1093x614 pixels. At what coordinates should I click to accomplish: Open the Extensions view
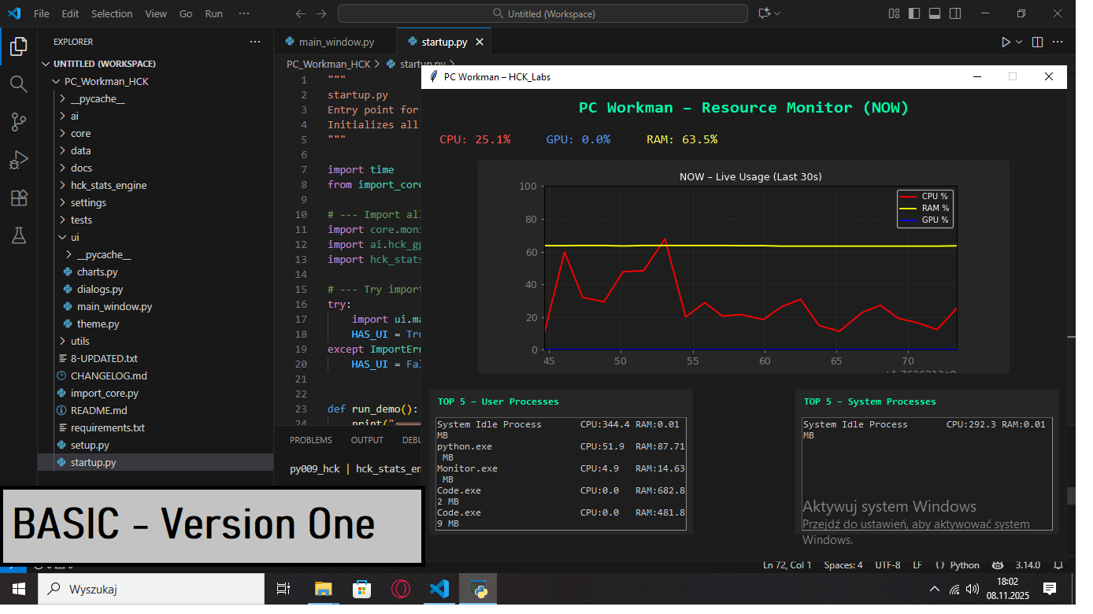17,198
